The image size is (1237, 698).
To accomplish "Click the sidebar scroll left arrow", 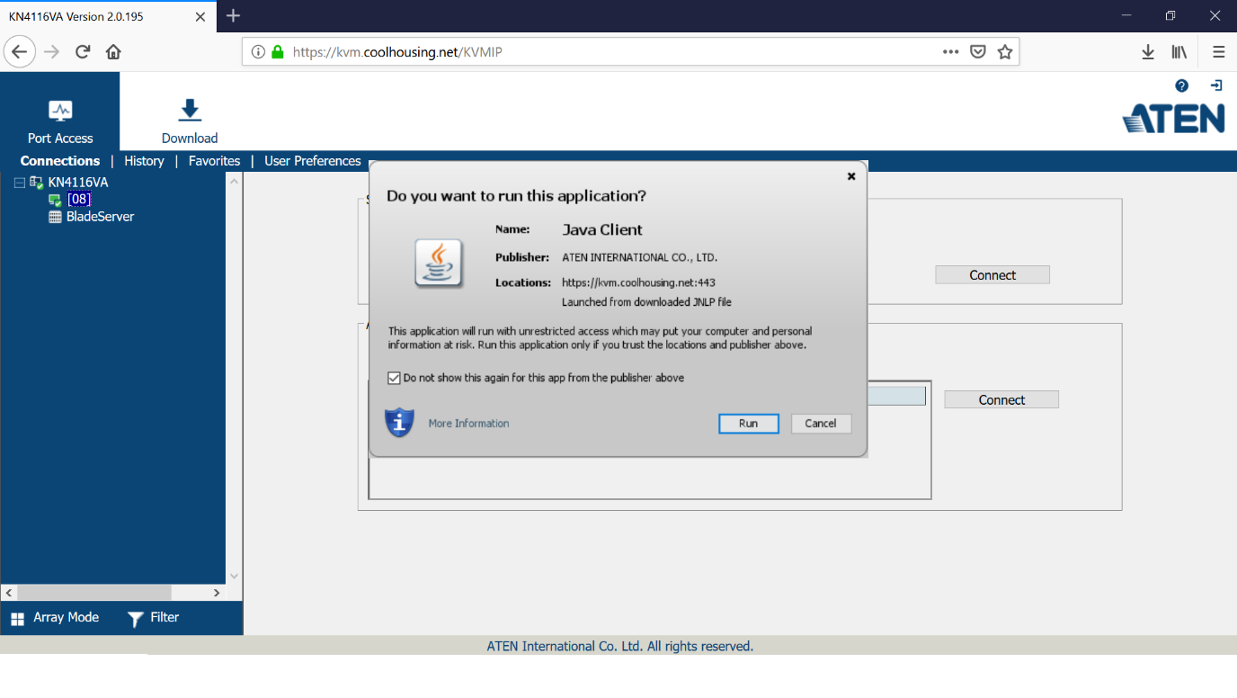I will (9, 593).
